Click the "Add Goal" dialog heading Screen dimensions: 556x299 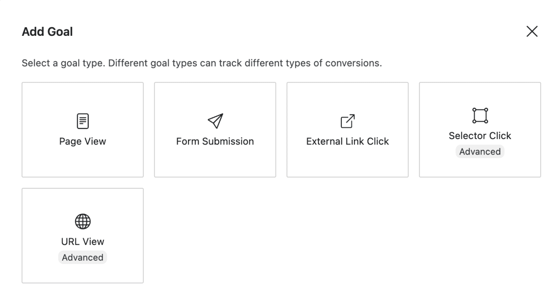pos(47,32)
